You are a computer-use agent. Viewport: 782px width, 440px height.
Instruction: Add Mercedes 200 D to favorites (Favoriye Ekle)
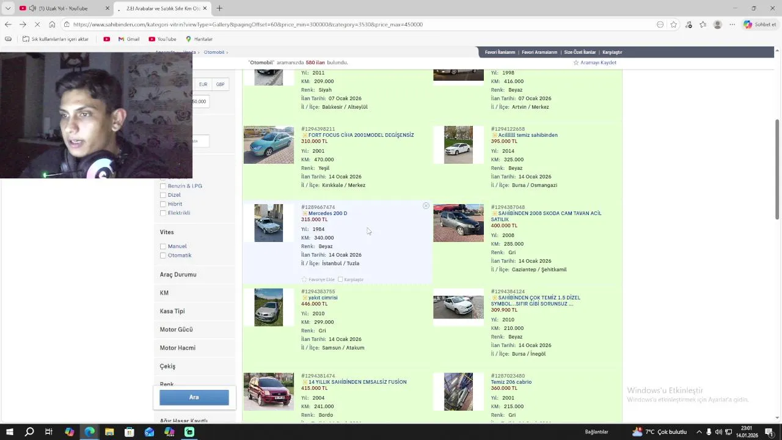tap(318, 279)
